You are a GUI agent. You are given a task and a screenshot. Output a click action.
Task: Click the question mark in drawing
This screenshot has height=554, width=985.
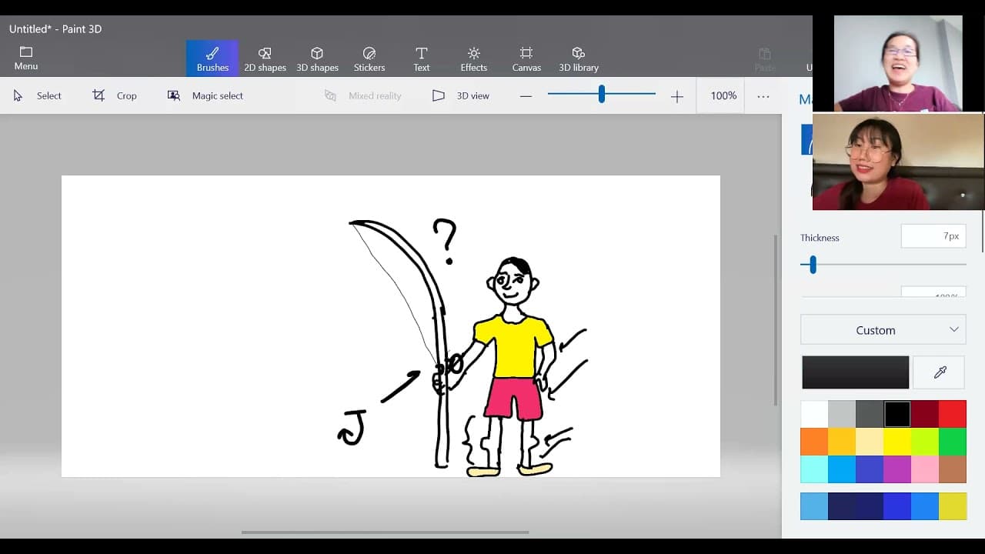(x=445, y=241)
